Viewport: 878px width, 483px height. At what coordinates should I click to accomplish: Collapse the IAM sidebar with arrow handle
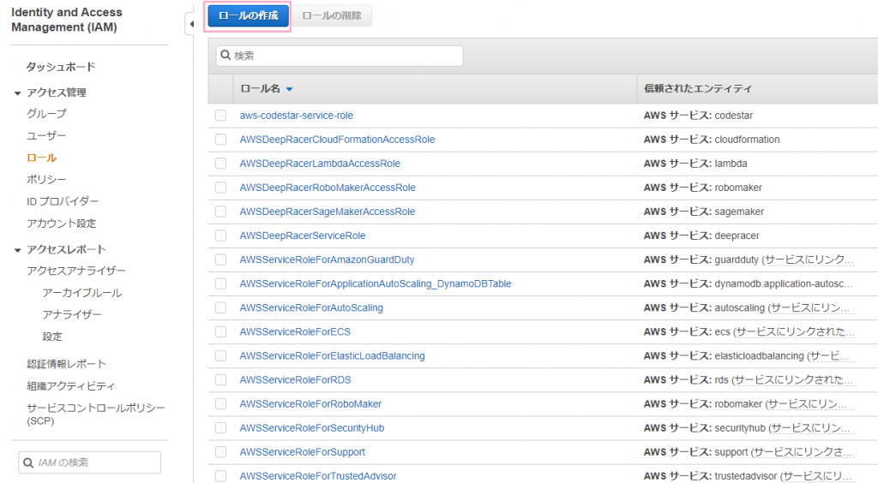pos(191,24)
